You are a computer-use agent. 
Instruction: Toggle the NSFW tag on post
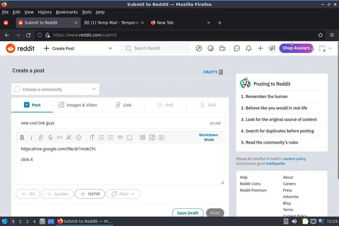tap(90, 194)
